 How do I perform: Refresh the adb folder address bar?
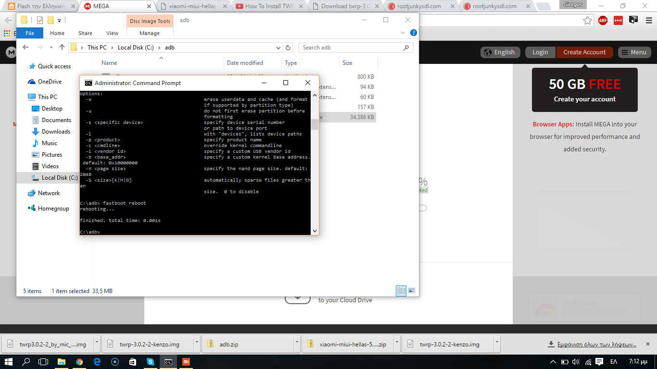click(x=288, y=48)
